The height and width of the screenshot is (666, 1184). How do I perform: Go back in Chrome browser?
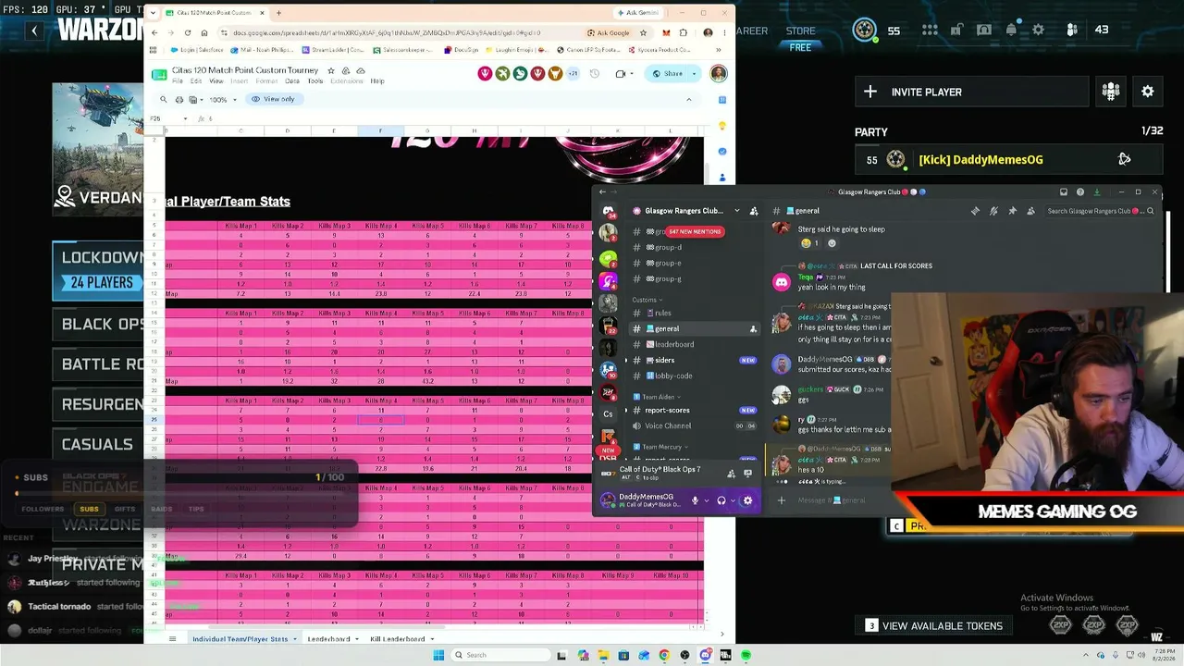point(154,33)
